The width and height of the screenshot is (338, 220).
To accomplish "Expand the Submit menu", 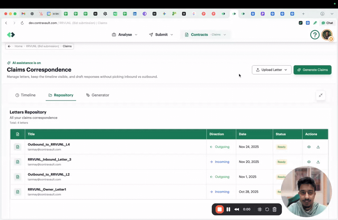I will coord(161,35).
